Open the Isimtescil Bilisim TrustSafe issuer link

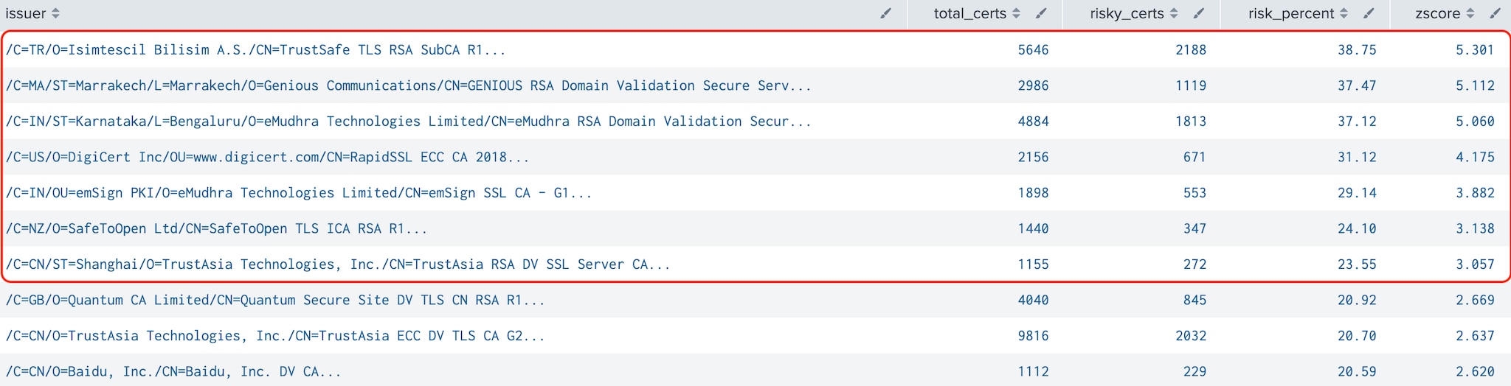[x=255, y=50]
